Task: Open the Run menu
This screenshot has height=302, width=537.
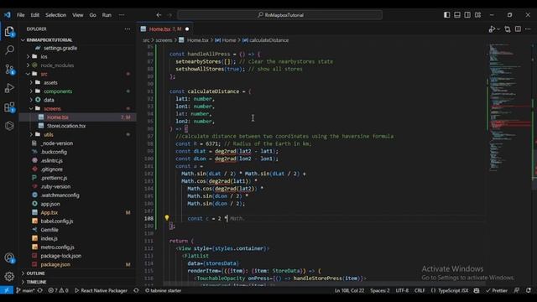Action: [107, 15]
